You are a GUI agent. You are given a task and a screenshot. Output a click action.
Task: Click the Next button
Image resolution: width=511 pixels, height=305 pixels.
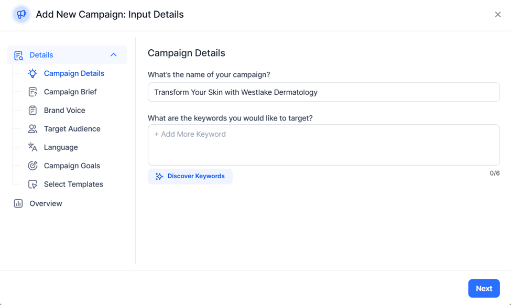[x=484, y=288]
